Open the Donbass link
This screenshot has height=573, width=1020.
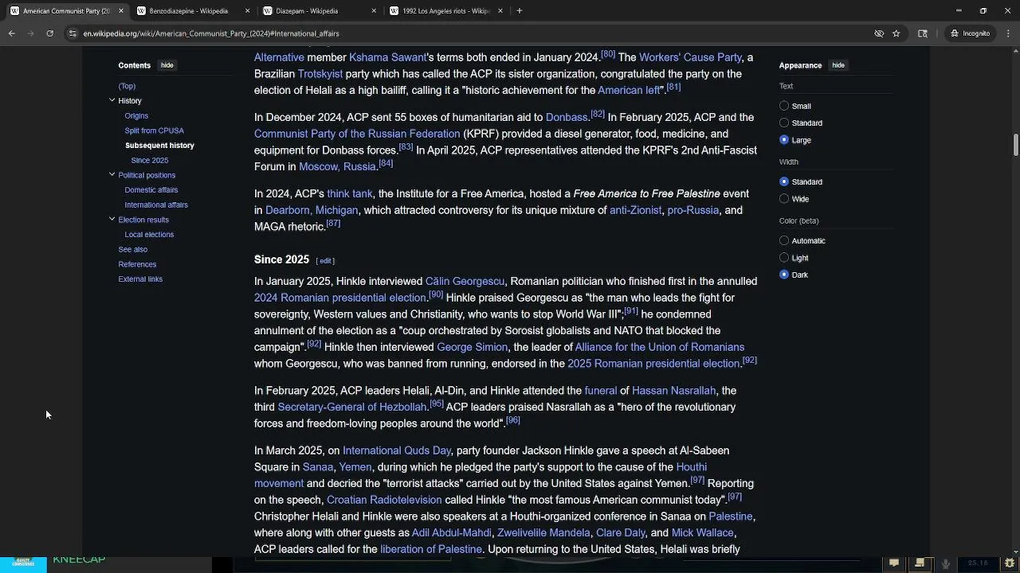(x=567, y=117)
